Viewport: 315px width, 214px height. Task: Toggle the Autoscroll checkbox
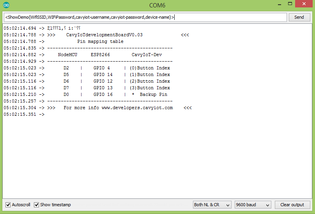pyautogui.click(x=8, y=205)
